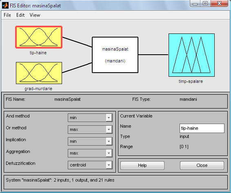Open the File menu
231x193 pixels.
[x=7, y=15]
